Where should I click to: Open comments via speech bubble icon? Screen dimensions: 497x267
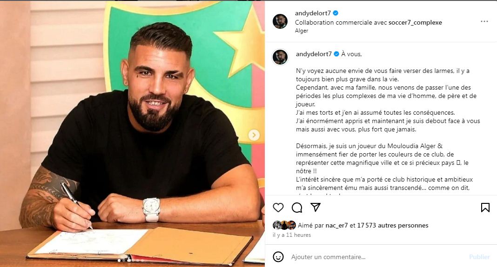tap(297, 208)
